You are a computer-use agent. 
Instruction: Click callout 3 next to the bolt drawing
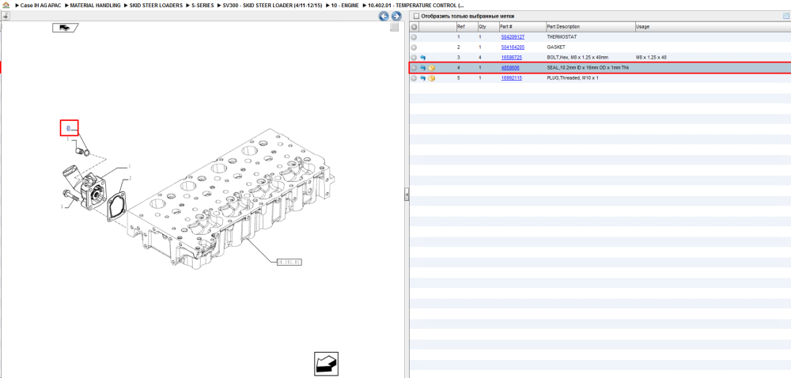click(x=62, y=206)
